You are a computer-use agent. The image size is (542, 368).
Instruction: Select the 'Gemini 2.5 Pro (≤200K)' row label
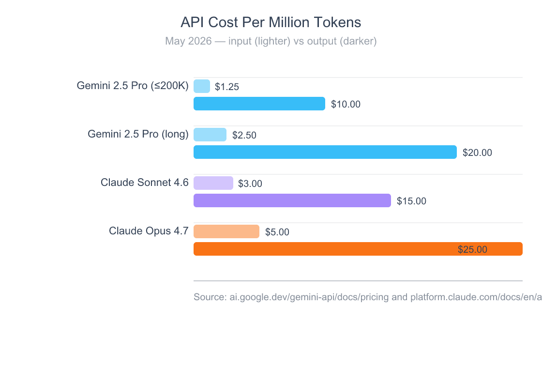[133, 85]
